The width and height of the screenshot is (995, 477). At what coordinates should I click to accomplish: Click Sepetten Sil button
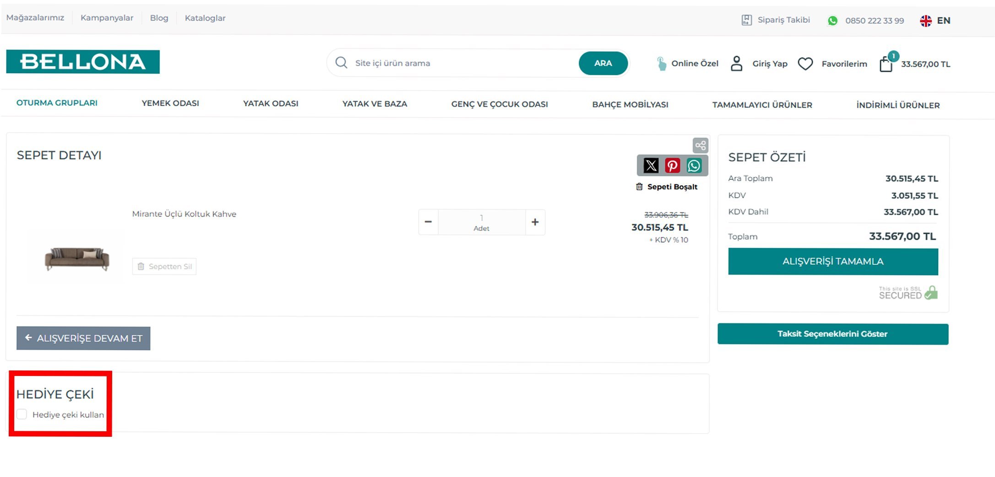tap(164, 266)
